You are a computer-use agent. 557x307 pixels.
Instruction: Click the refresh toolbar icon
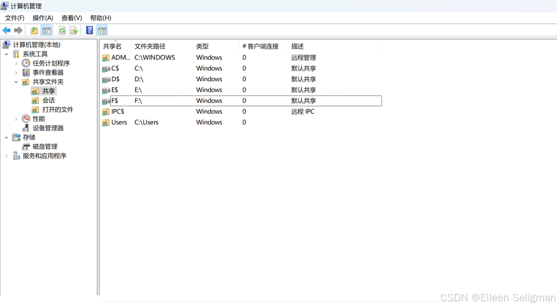(x=62, y=30)
